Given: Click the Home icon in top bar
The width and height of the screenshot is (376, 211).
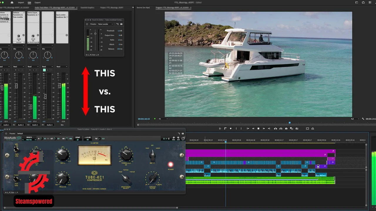Looking at the screenshot, I should coord(12,2).
